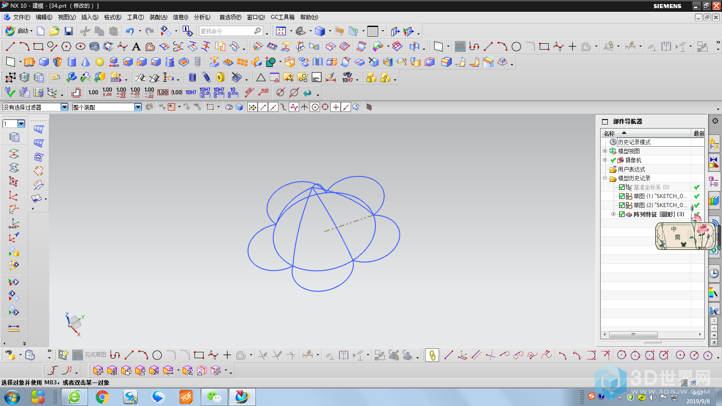Viewport: 722px width, 406px height.
Task: Toggle the enable snap point icon
Action: point(253,107)
